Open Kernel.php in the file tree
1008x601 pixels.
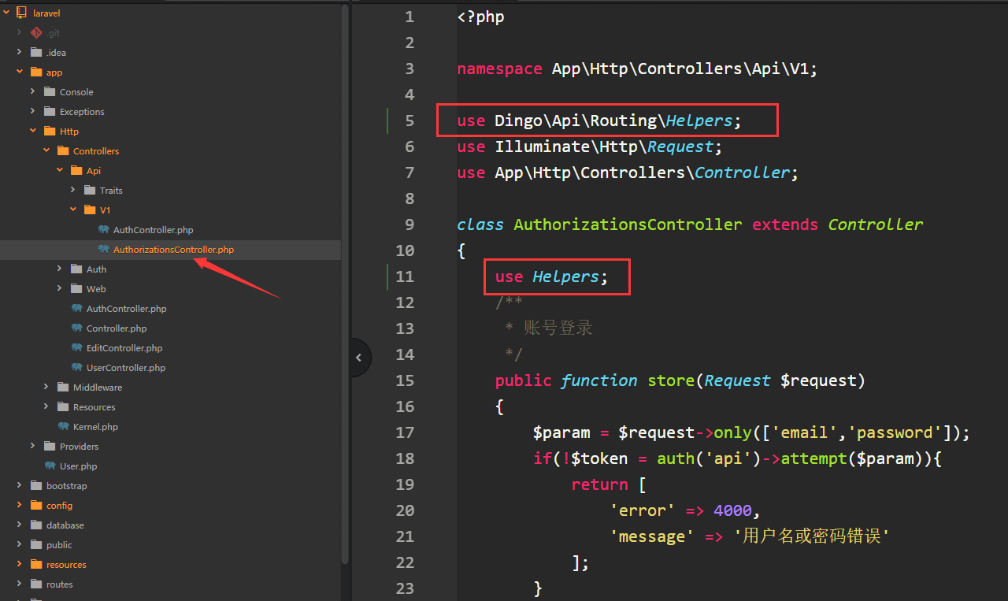click(x=95, y=427)
